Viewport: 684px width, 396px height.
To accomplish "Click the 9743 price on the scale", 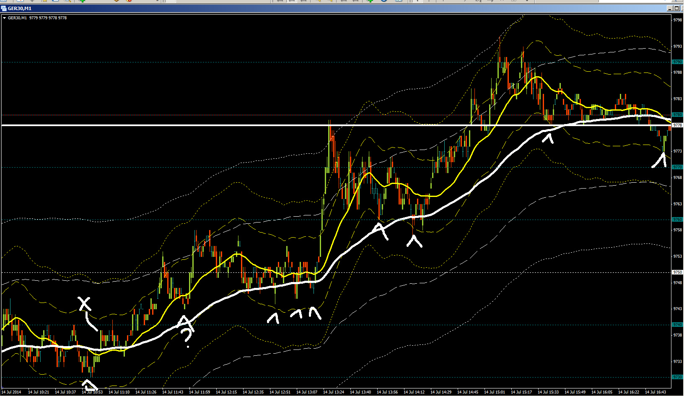I will pyautogui.click(x=677, y=309).
